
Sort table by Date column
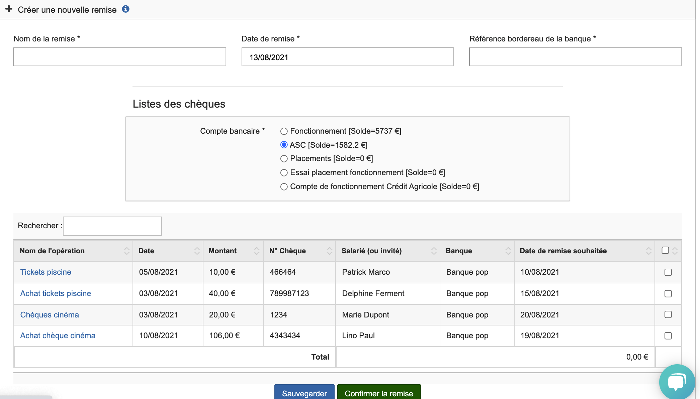197,251
